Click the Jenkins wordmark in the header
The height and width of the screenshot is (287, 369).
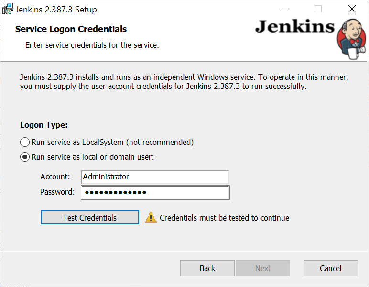295,26
